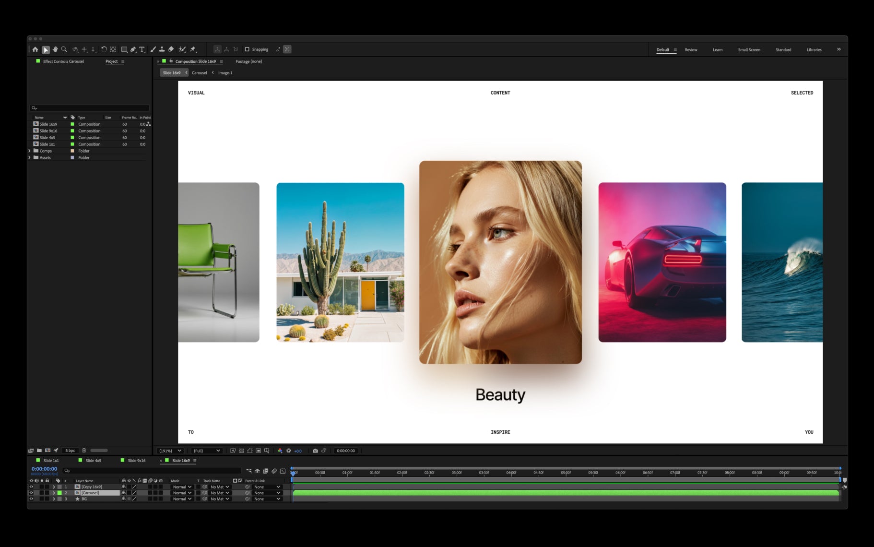Viewport: 874px width, 547px height.
Task: Switch to the Review workspace
Action: [x=691, y=50]
